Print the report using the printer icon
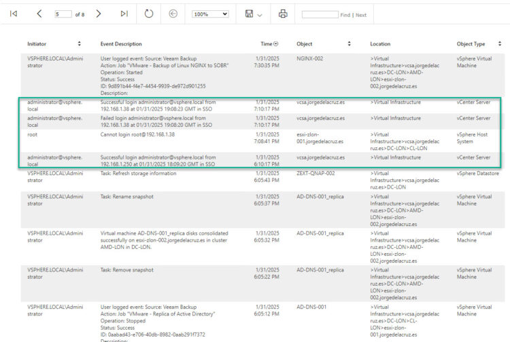The image size is (510, 342). click(283, 14)
